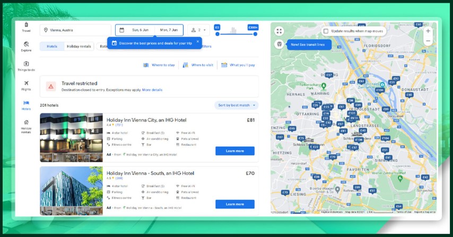Open the Explore sidebar section
This screenshot has height=237, width=453.
[27, 46]
